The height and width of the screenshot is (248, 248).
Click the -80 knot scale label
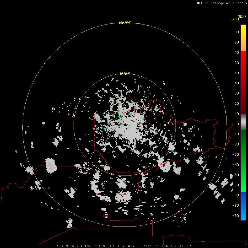236,206
